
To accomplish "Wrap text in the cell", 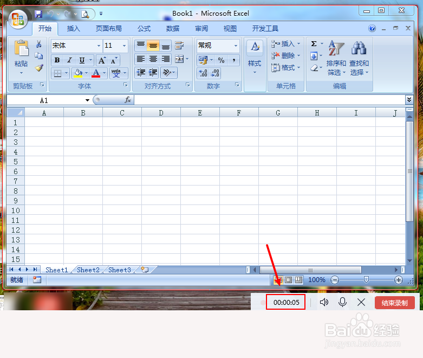I will (179, 46).
